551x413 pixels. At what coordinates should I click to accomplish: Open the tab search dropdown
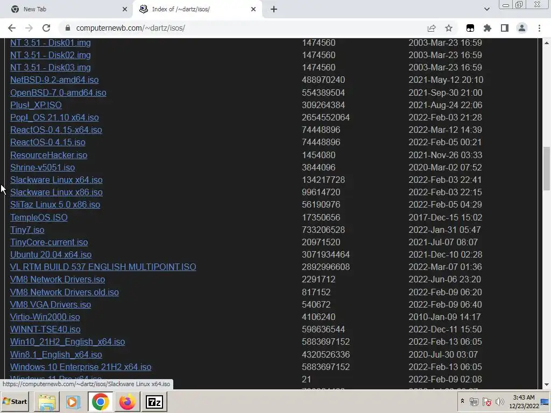point(486,9)
